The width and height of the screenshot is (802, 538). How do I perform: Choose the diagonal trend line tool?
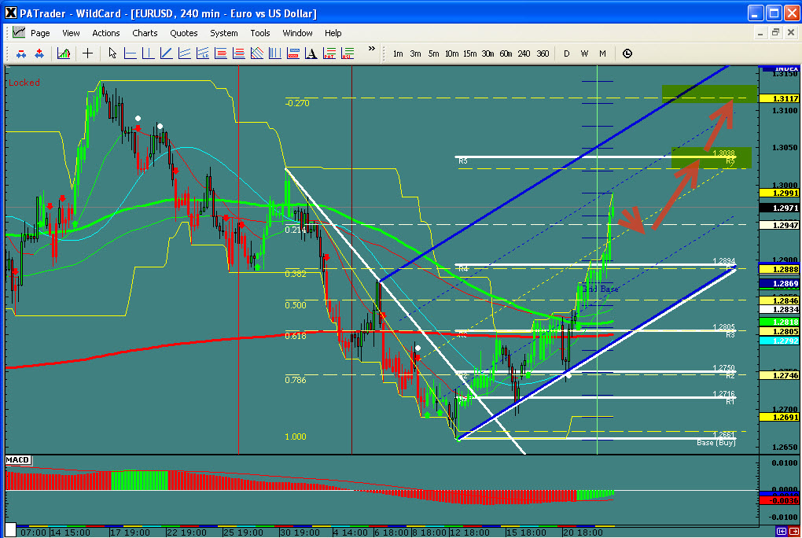pos(166,53)
